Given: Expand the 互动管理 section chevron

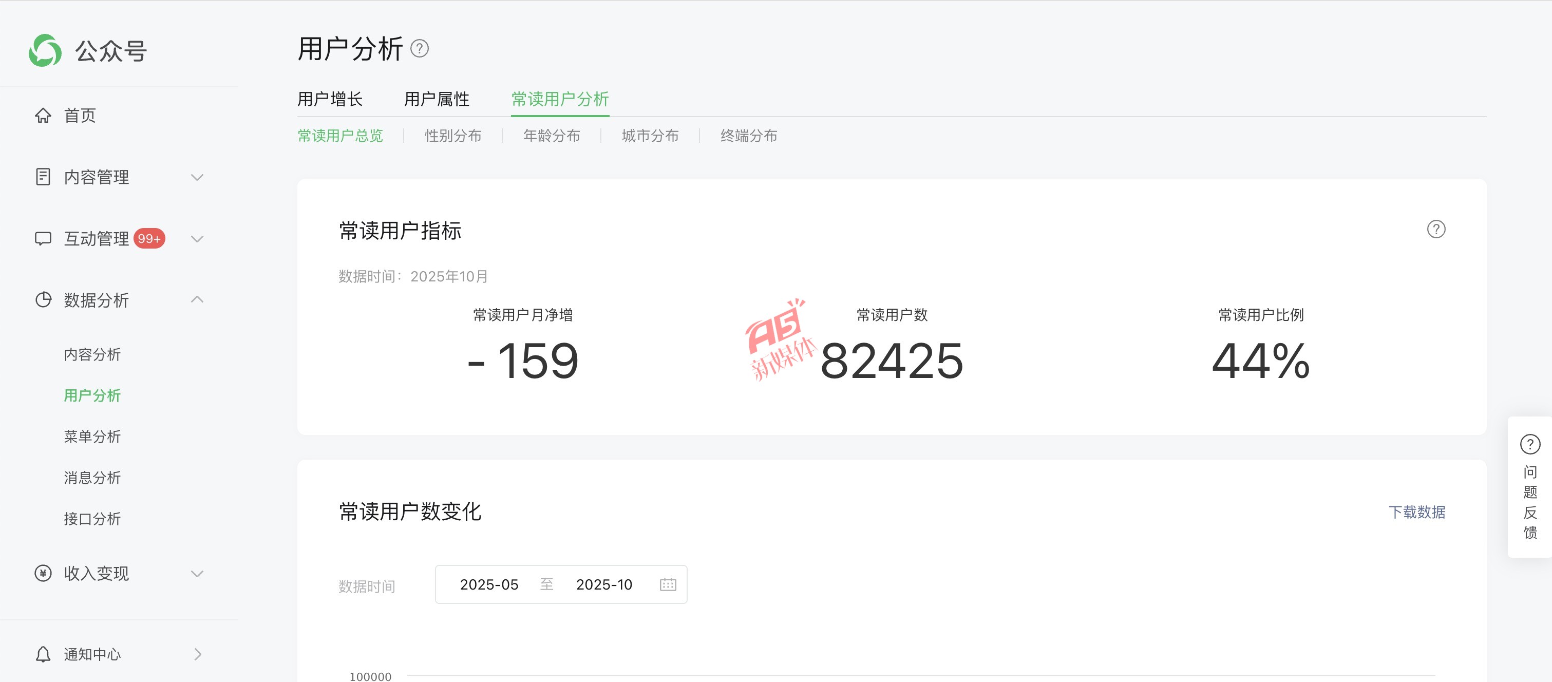Looking at the screenshot, I should (x=197, y=239).
